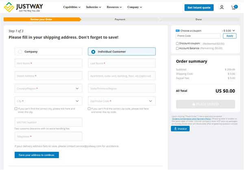244x170 pixels.
Task: Open the shopping cart icon
Action: point(234,7)
